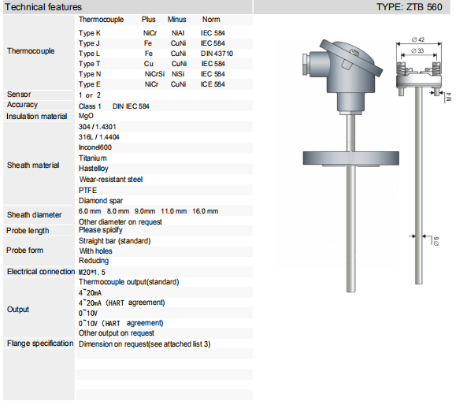Viewport: 456px width, 405px height.
Task: Click the "NiAl" minus material cell
Action: [178, 33]
